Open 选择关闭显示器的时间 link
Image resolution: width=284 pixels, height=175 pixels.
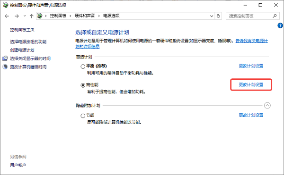point(30,58)
